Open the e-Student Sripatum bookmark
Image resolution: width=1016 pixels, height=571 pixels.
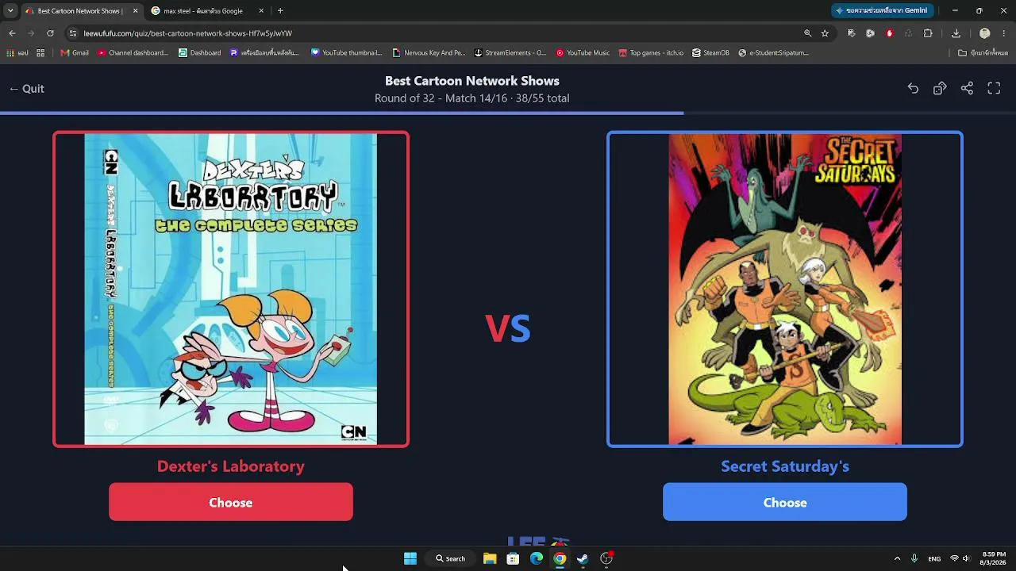pyautogui.click(x=774, y=53)
